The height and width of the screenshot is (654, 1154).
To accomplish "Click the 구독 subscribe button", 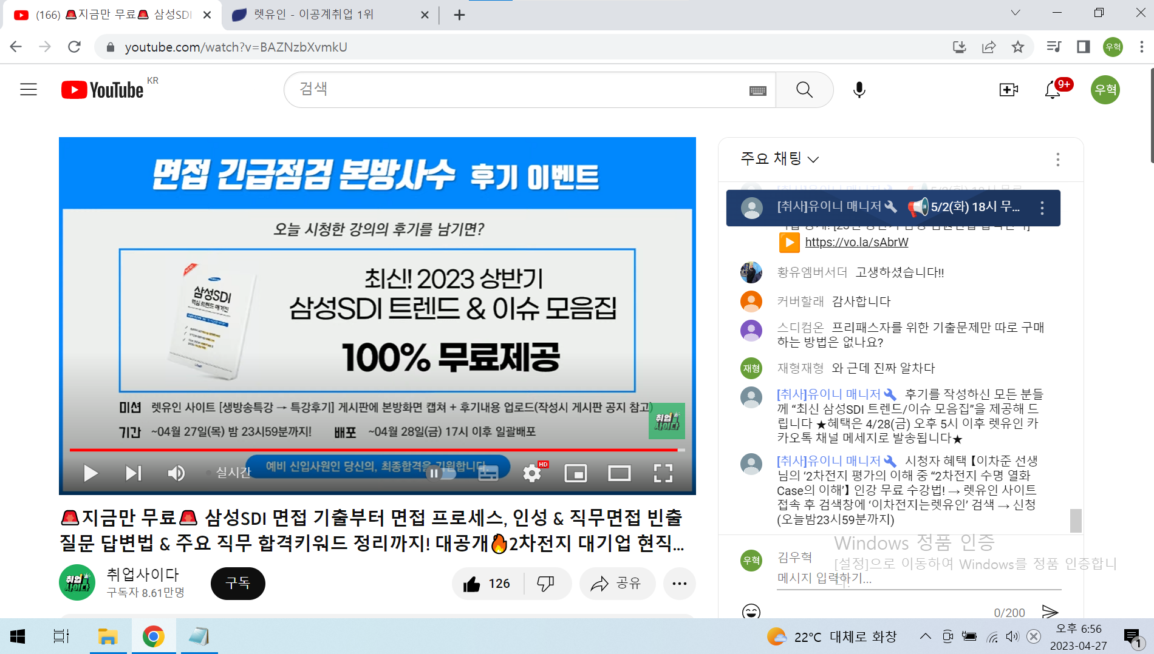I will pyautogui.click(x=237, y=584).
